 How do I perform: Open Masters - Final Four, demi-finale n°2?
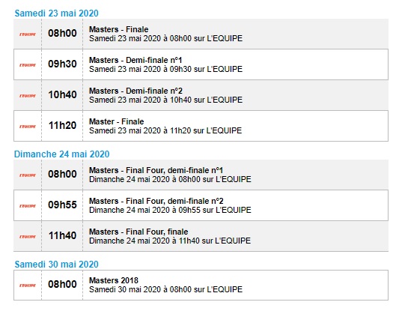tap(156, 201)
